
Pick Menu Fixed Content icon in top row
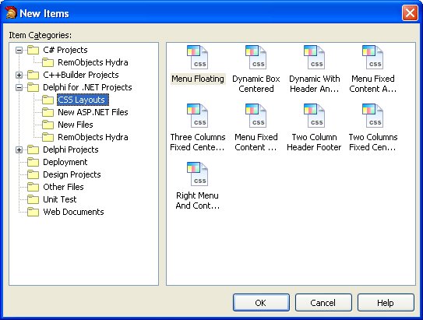click(x=372, y=58)
